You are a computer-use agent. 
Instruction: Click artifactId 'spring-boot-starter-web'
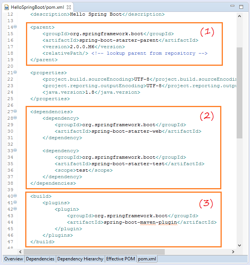(127, 131)
